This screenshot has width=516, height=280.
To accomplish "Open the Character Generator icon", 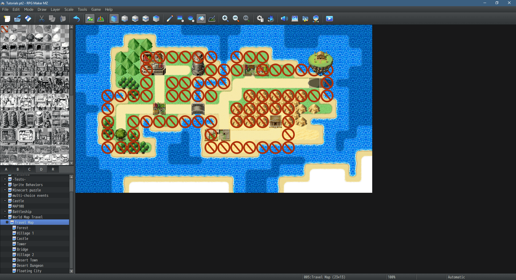I will coord(316,19).
